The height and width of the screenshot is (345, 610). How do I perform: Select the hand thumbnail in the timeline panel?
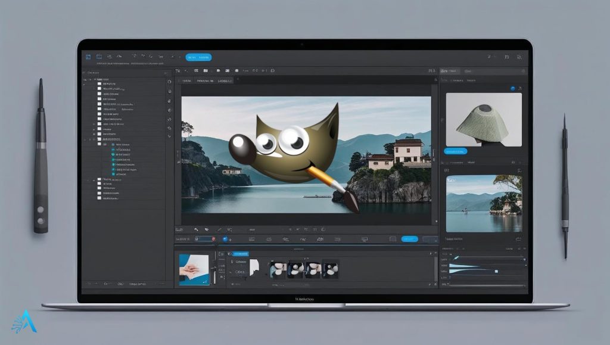coord(194,269)
